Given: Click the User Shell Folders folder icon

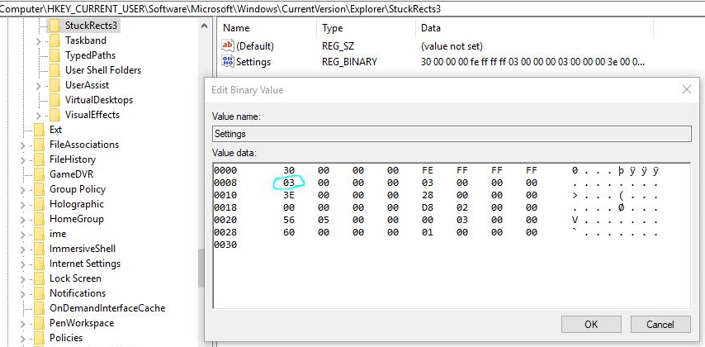Looking at the screenshot, I should 54,70.
